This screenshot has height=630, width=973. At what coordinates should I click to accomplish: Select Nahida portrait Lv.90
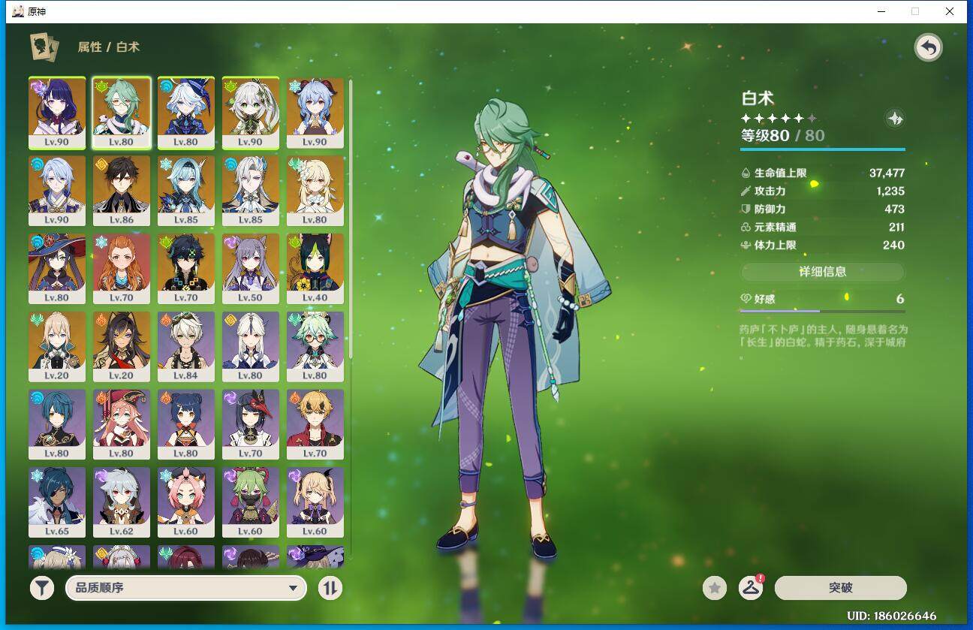click(x=251, y=113)
